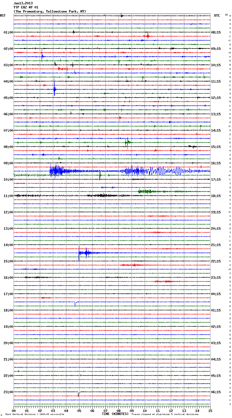Click the 15 minute tick label
This screenshot has height=418, width=232.
coord(210,411)
